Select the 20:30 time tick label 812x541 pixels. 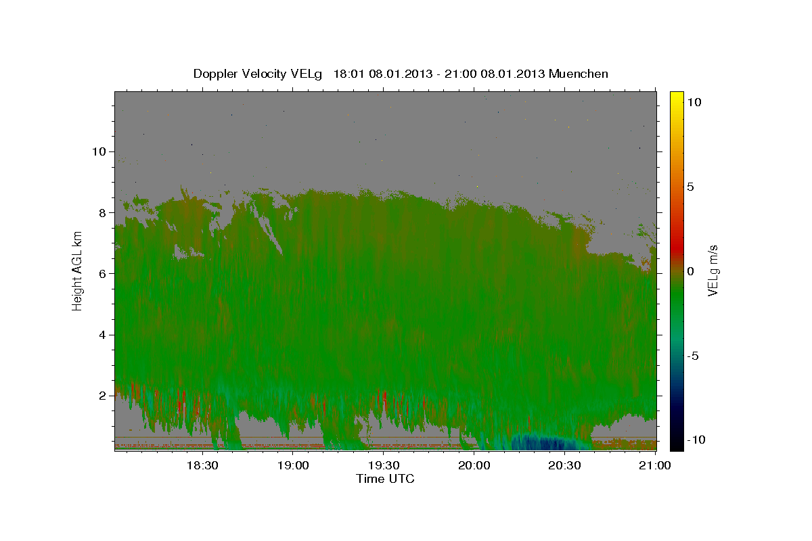565,465
